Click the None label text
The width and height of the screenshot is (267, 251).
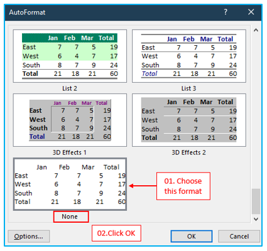[70, 216]
